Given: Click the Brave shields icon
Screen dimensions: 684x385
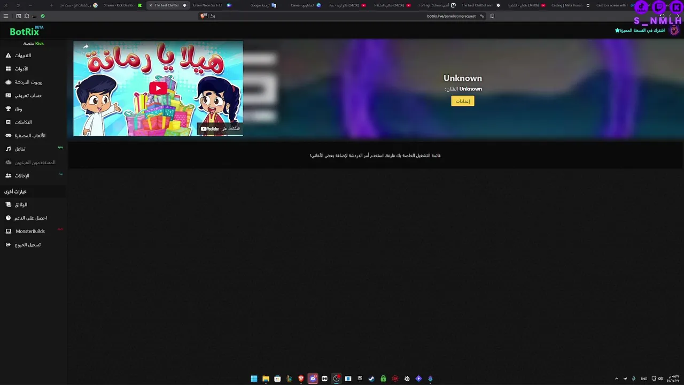Looking at the screenshot, I should tap(203, 16).
